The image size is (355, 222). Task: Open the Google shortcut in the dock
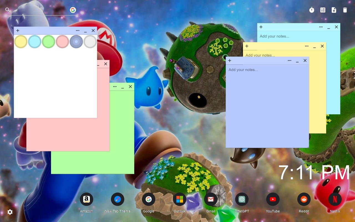(x=149, y=199)
